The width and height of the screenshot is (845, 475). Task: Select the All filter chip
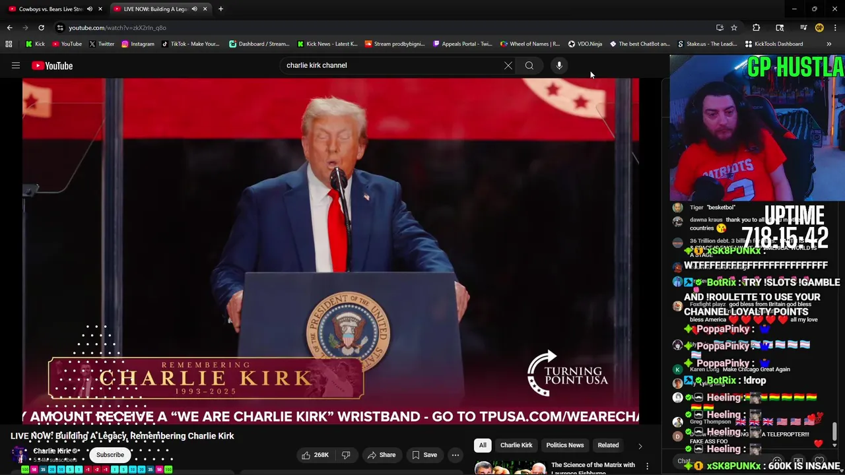483,445
